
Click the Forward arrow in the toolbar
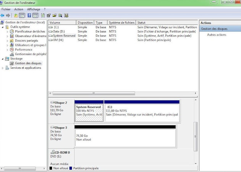[x=8, y=15]
